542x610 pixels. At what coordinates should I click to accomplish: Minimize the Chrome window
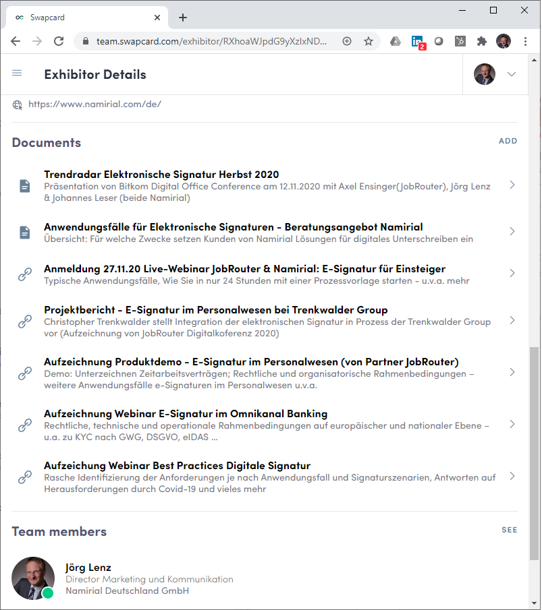[462, 10]
